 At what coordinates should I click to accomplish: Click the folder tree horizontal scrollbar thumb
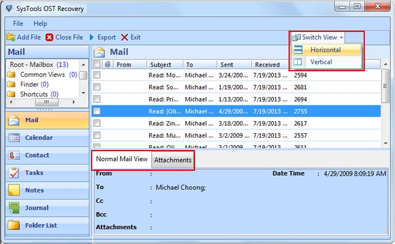[x=47, y=102]
